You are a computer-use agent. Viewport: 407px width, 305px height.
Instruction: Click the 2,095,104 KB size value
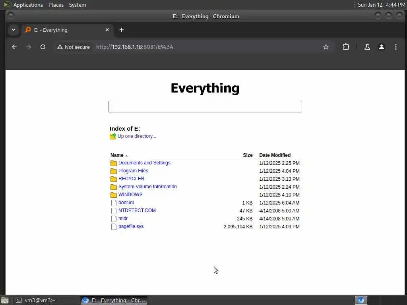pyautogui.click(x=238, y=227)
